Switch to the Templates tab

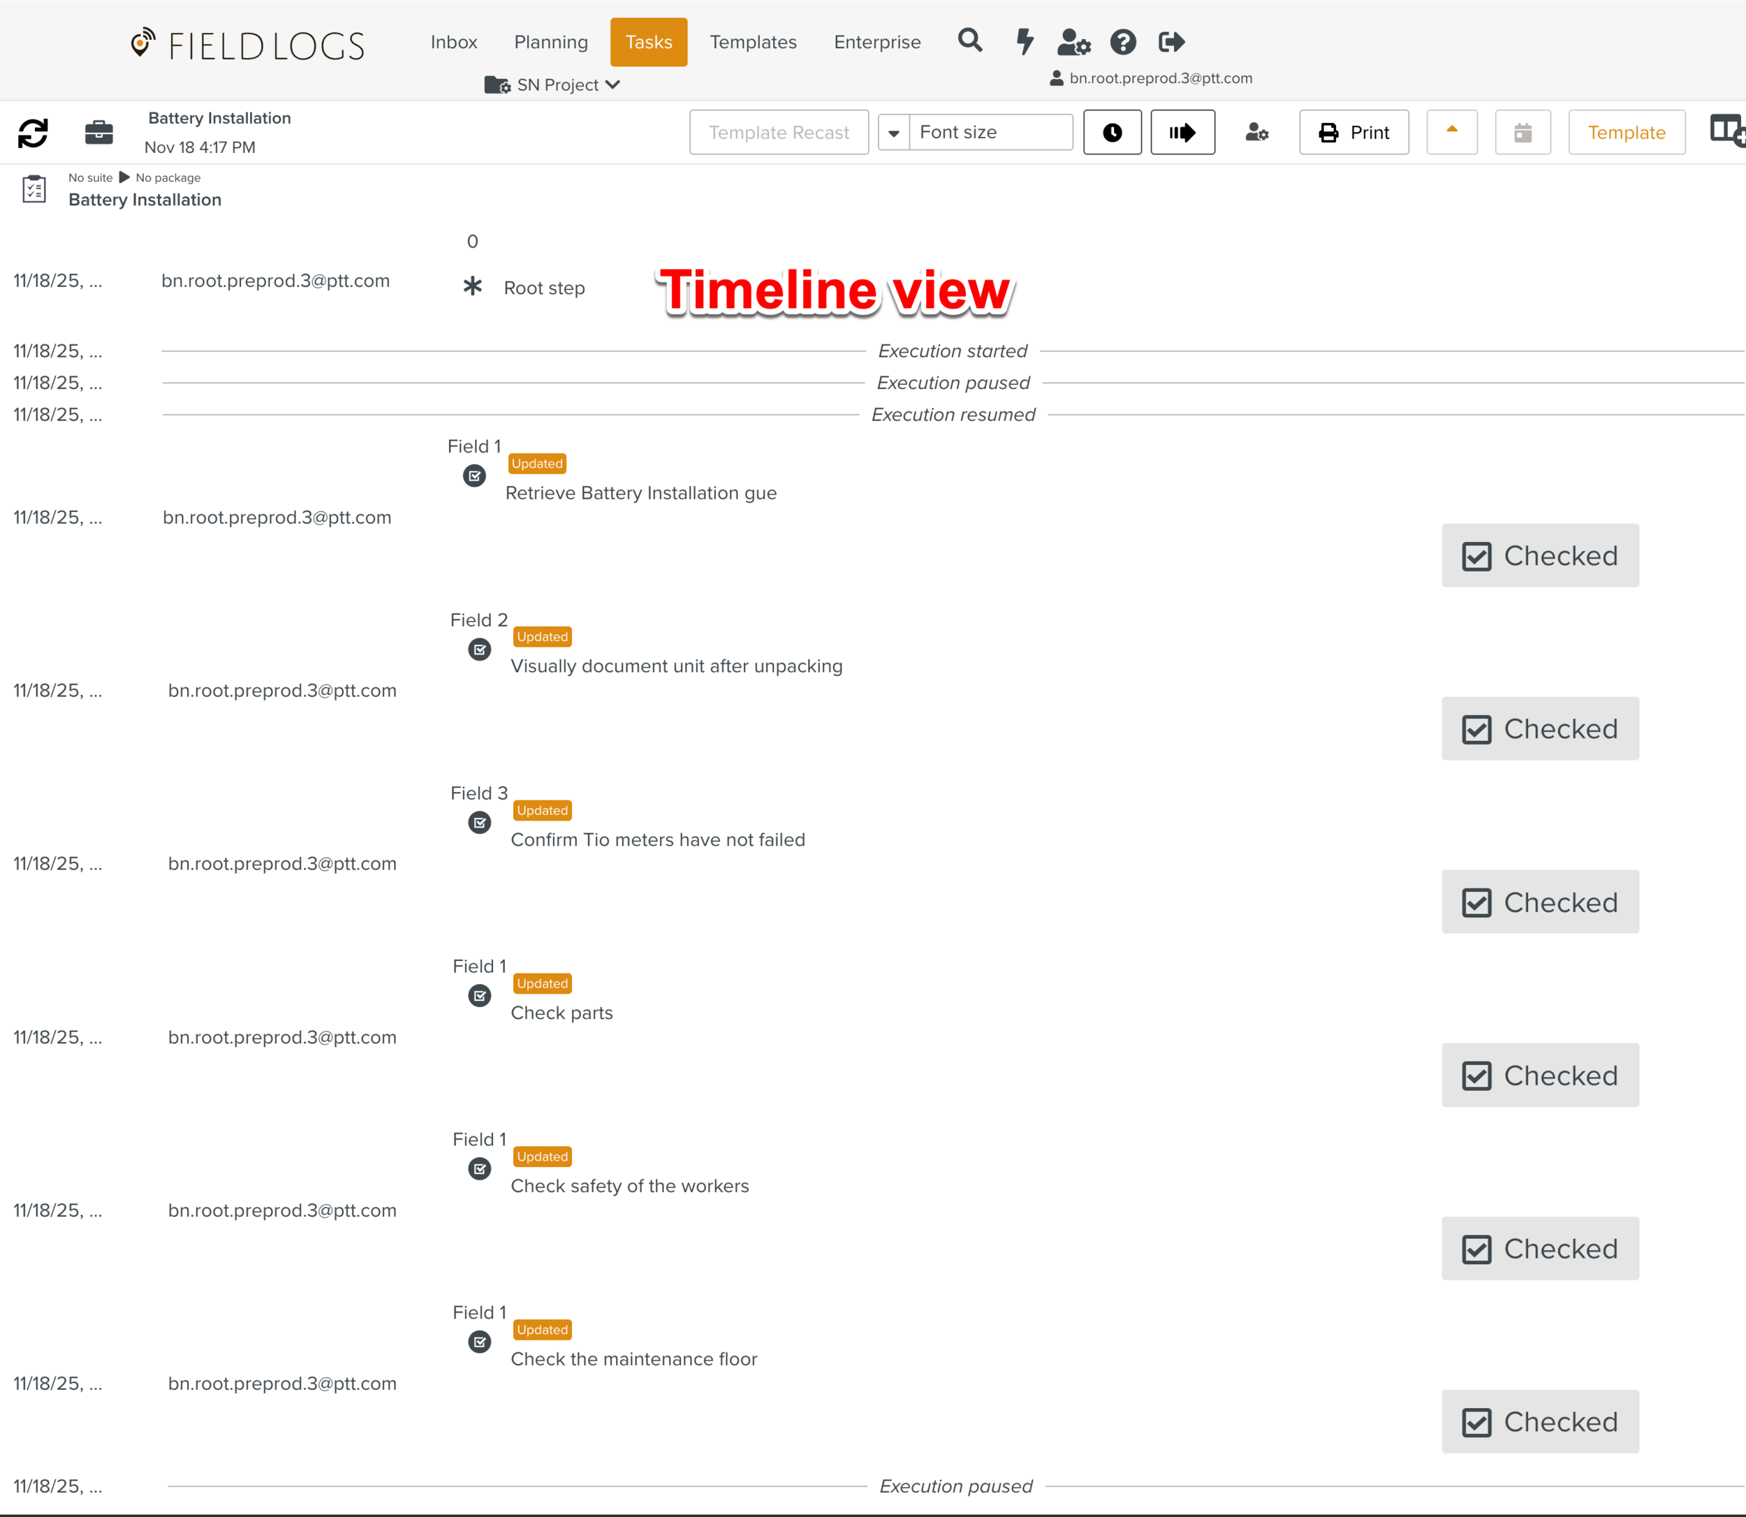pyautogui.click(x=752, y=41)
